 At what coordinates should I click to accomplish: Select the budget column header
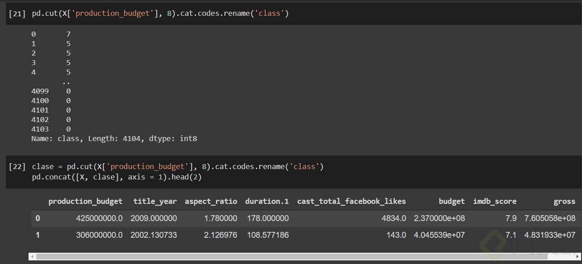(452, 202)
